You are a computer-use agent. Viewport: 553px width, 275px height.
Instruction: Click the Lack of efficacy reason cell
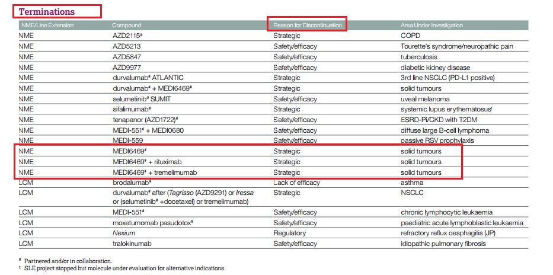click(x=296, y=183)
